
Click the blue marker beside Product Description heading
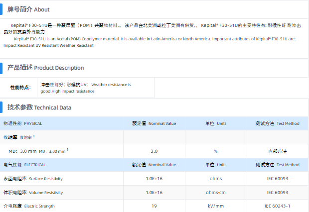pos(4,67)
